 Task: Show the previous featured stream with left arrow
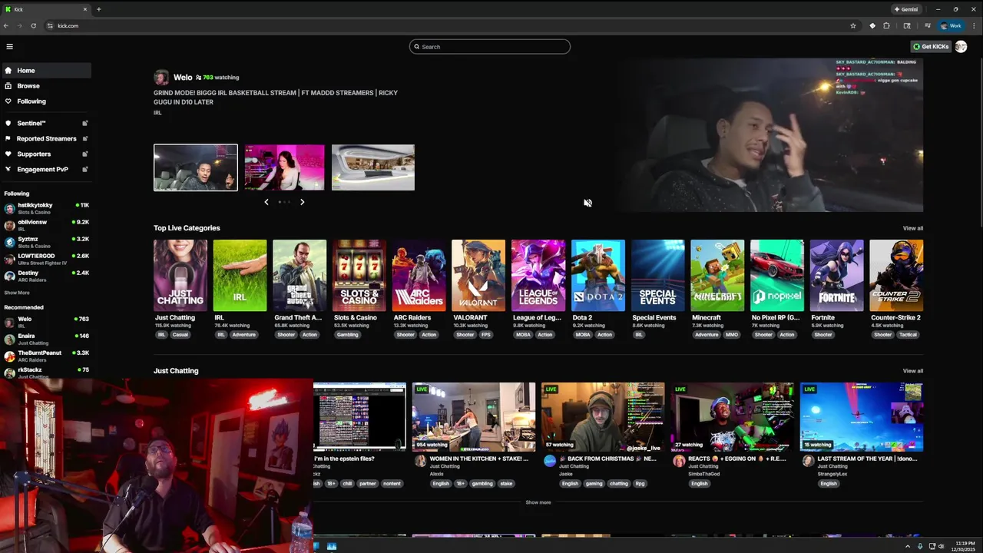(266, 202)
